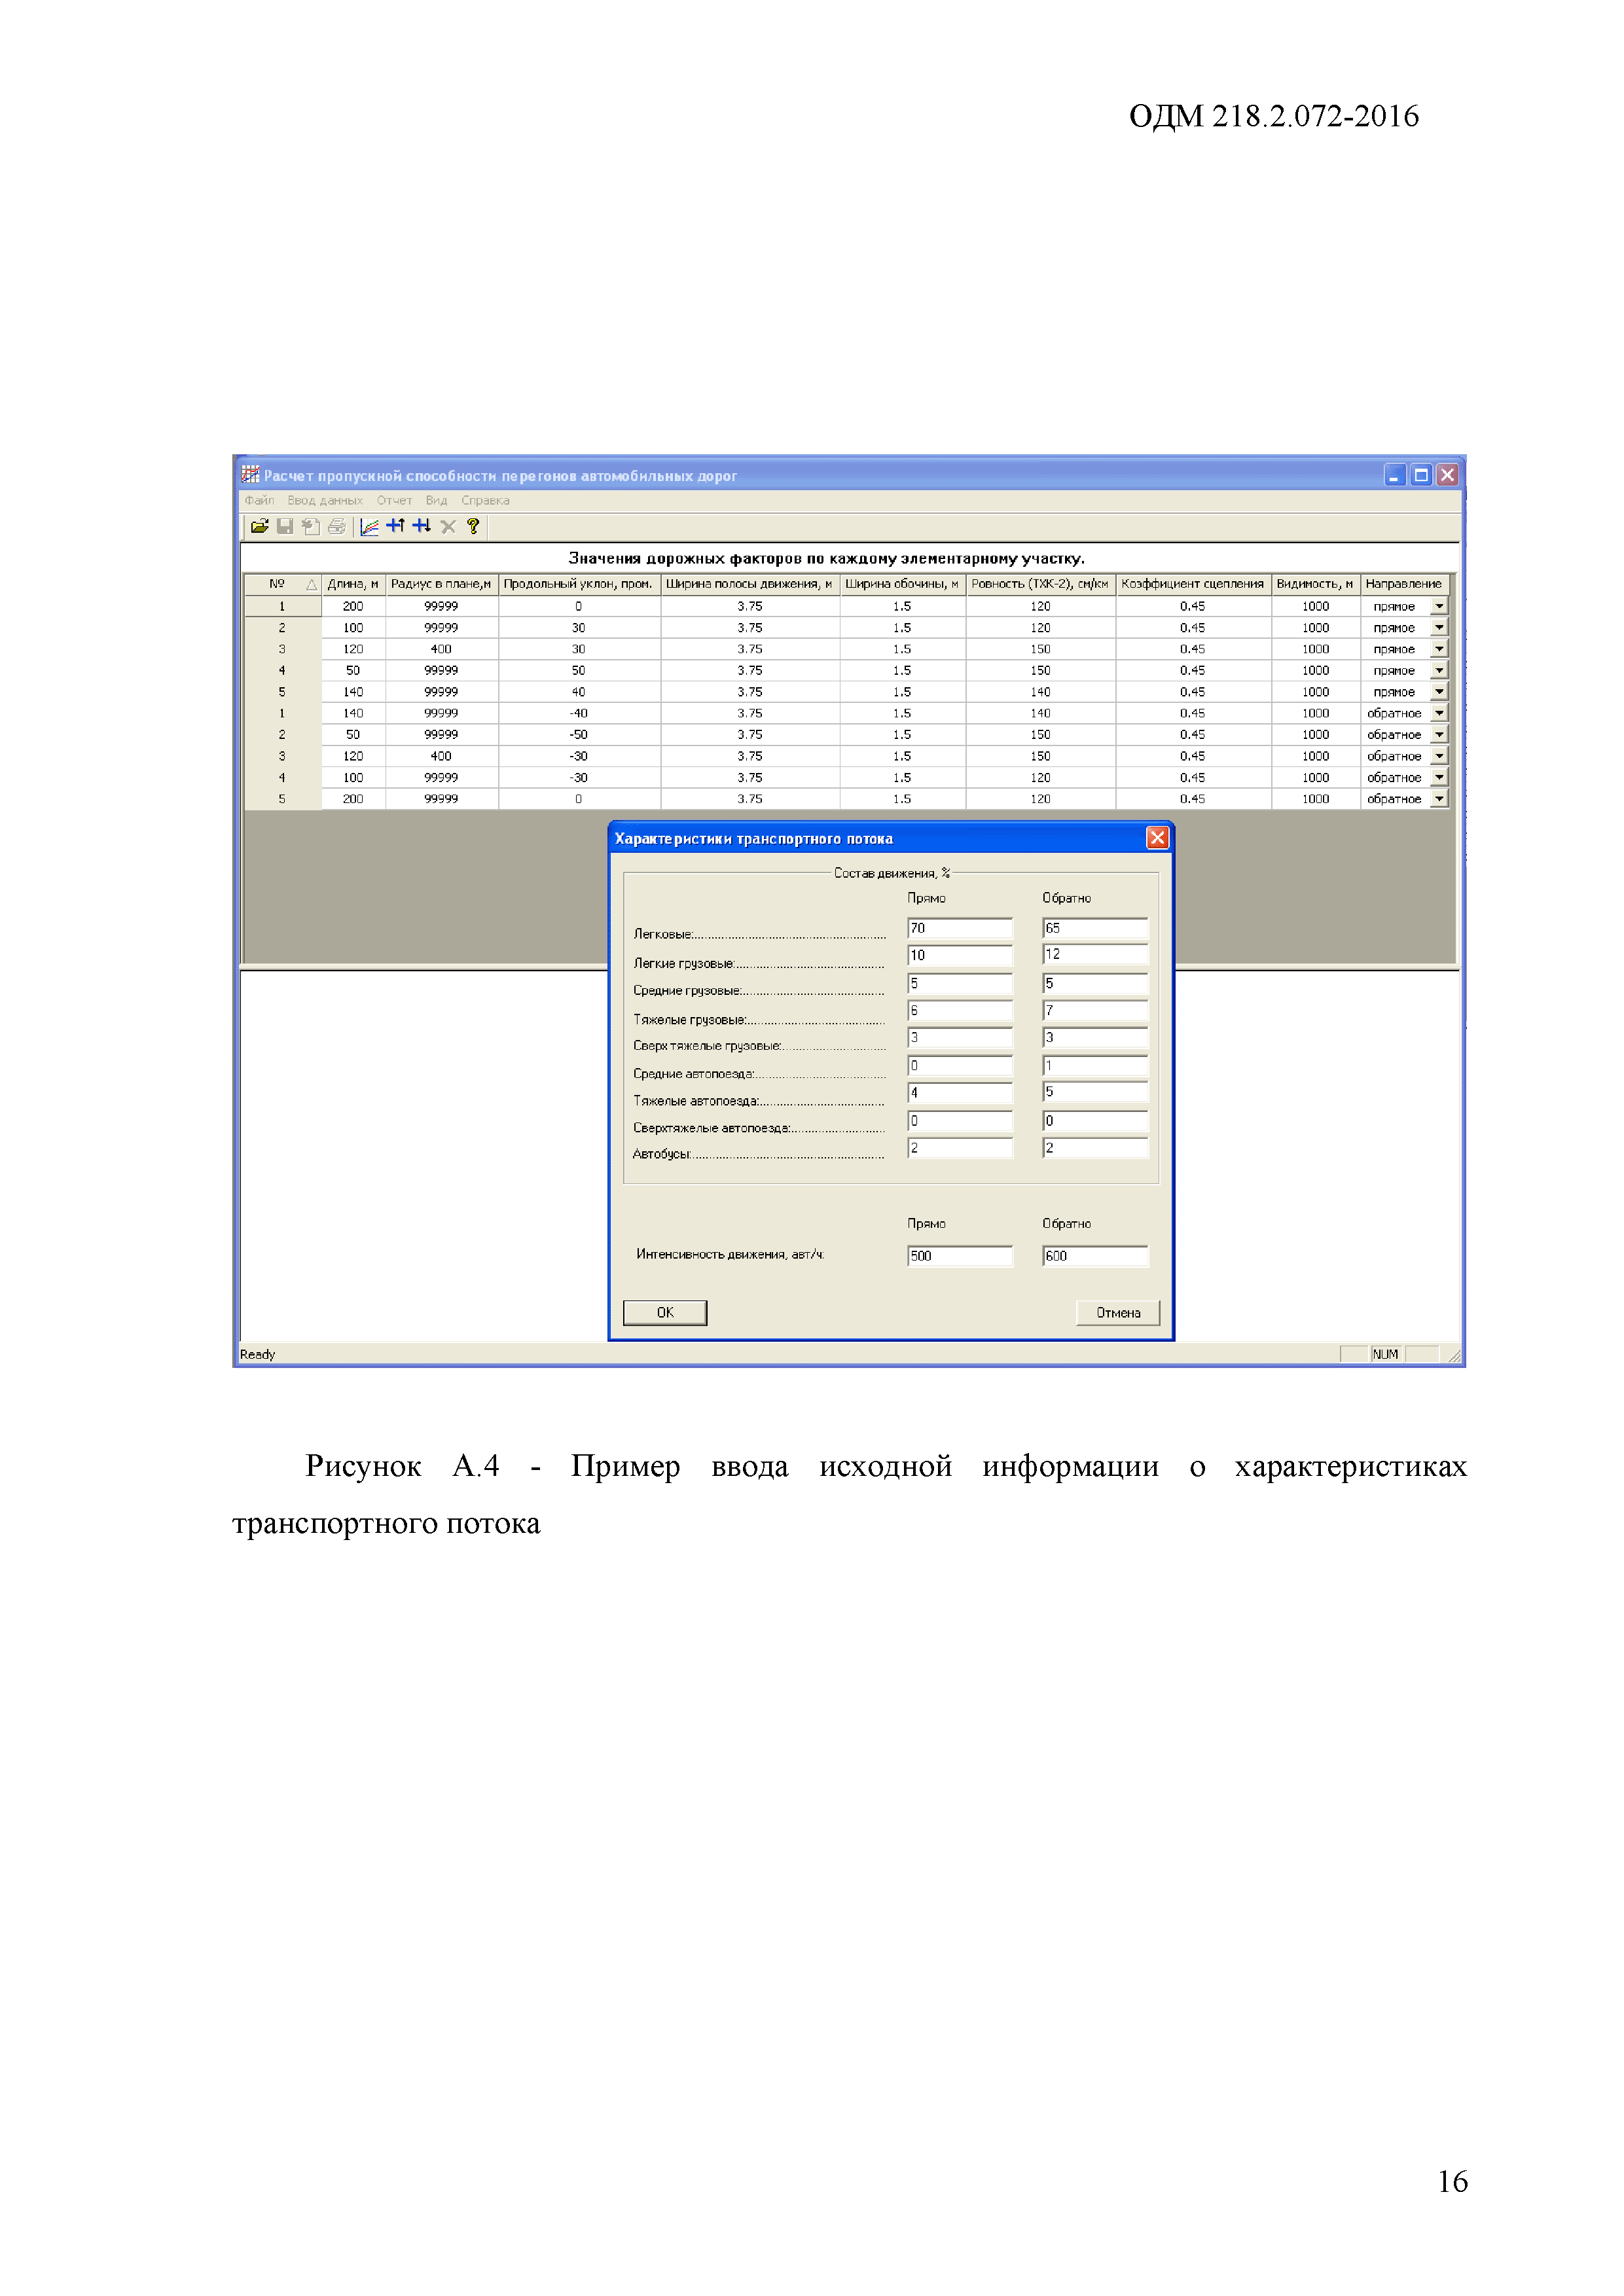1624x2296 pixels.
Task: Click the Радиус в плане,м column header
Action: click(x=441, y=584)
